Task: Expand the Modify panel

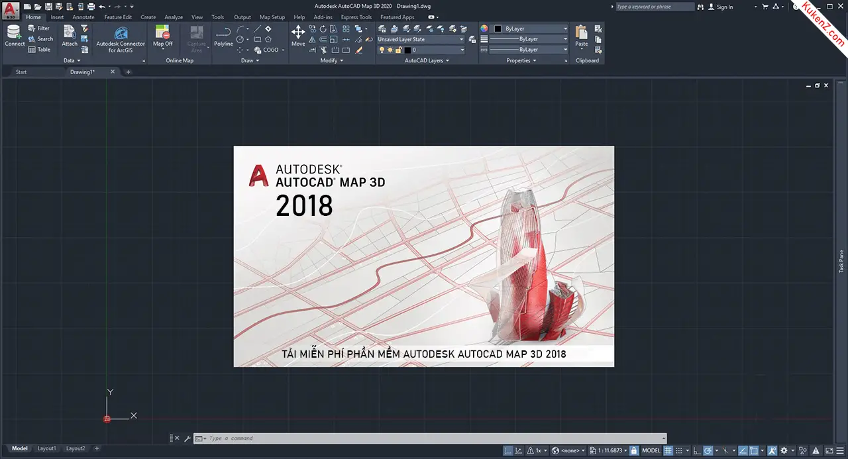Action: pos(332,60)
